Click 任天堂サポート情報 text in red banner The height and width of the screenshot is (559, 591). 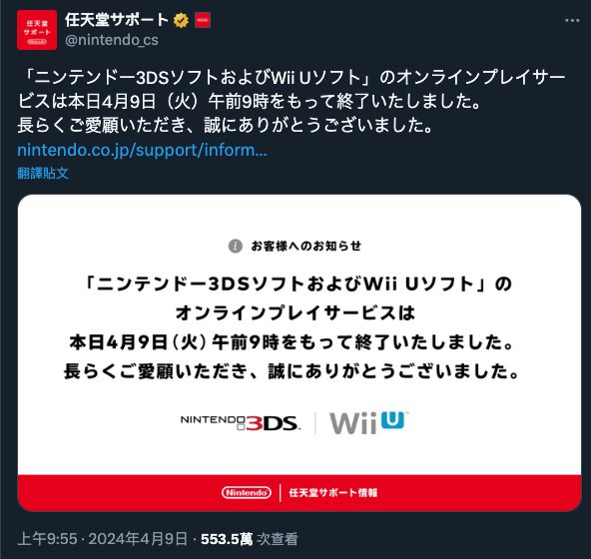(x=333, y=493)
